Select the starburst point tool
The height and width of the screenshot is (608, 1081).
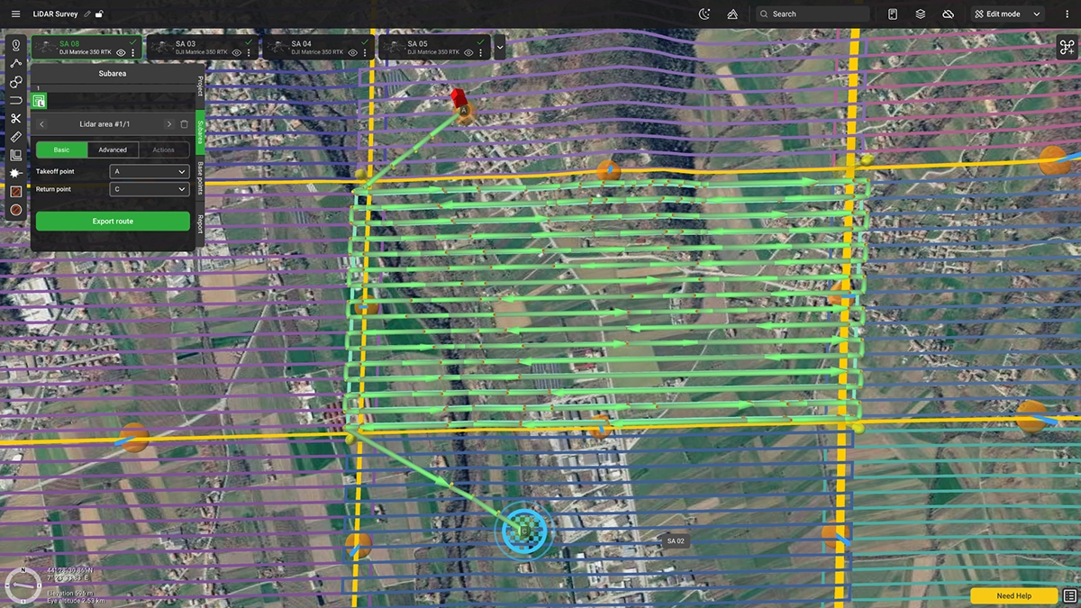coord(15,173)
